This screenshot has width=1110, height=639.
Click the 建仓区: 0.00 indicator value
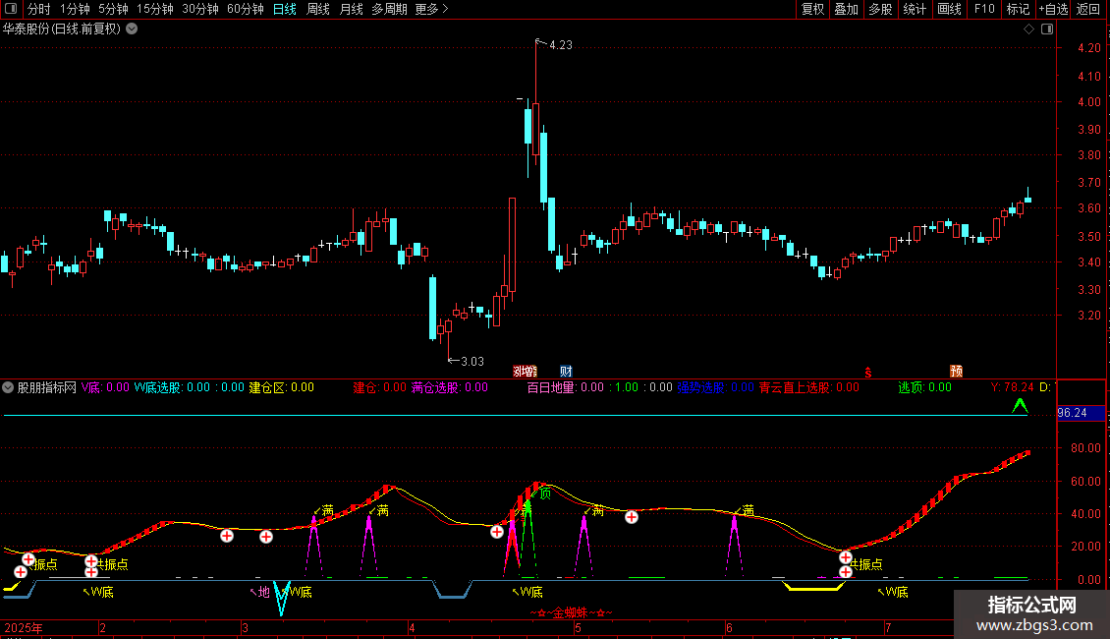coord(282,387)
